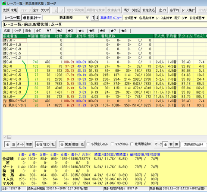Image resolution: width=207 pixels, height=192 pixels.
Task: Expand the 馬データ▼ menu
Action: pos(181,18)
